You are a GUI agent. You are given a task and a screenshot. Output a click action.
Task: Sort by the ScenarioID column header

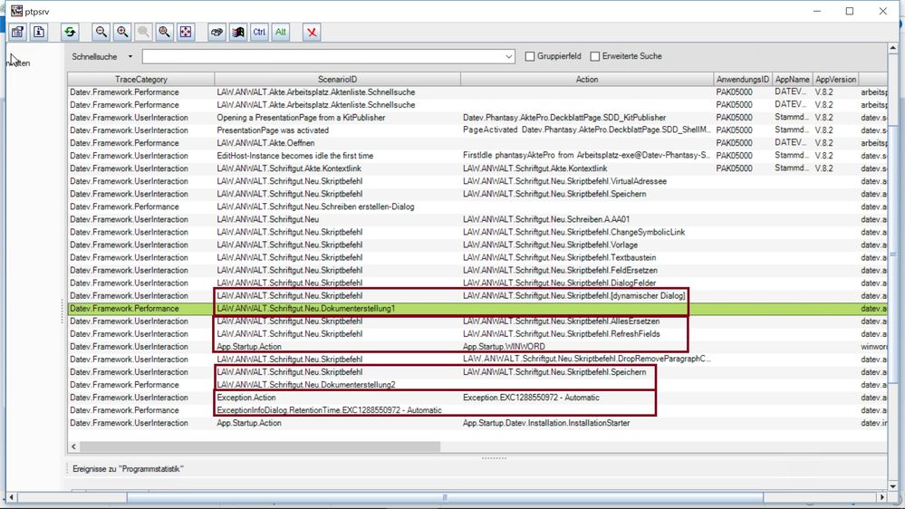[x=337, y=80]
